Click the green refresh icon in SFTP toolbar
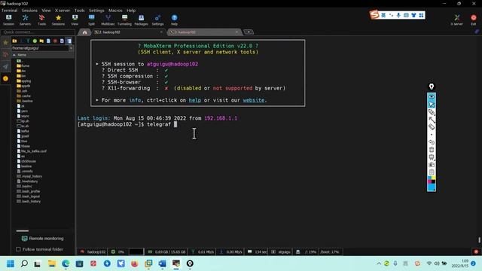The height and width of the screenshot is (271, 482). [x=35, y=41]
